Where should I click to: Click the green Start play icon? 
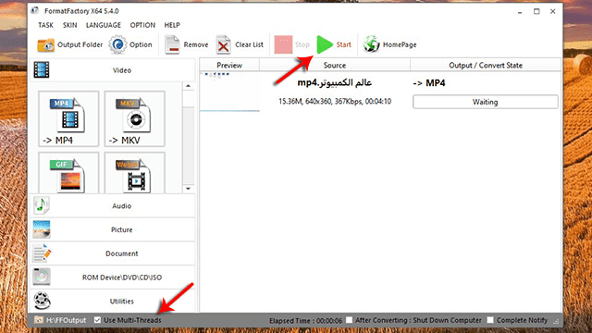325,44
